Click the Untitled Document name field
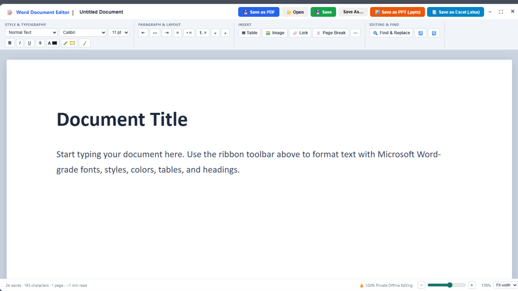The width and height of the screenshot is (518, 291). [101, 12]
